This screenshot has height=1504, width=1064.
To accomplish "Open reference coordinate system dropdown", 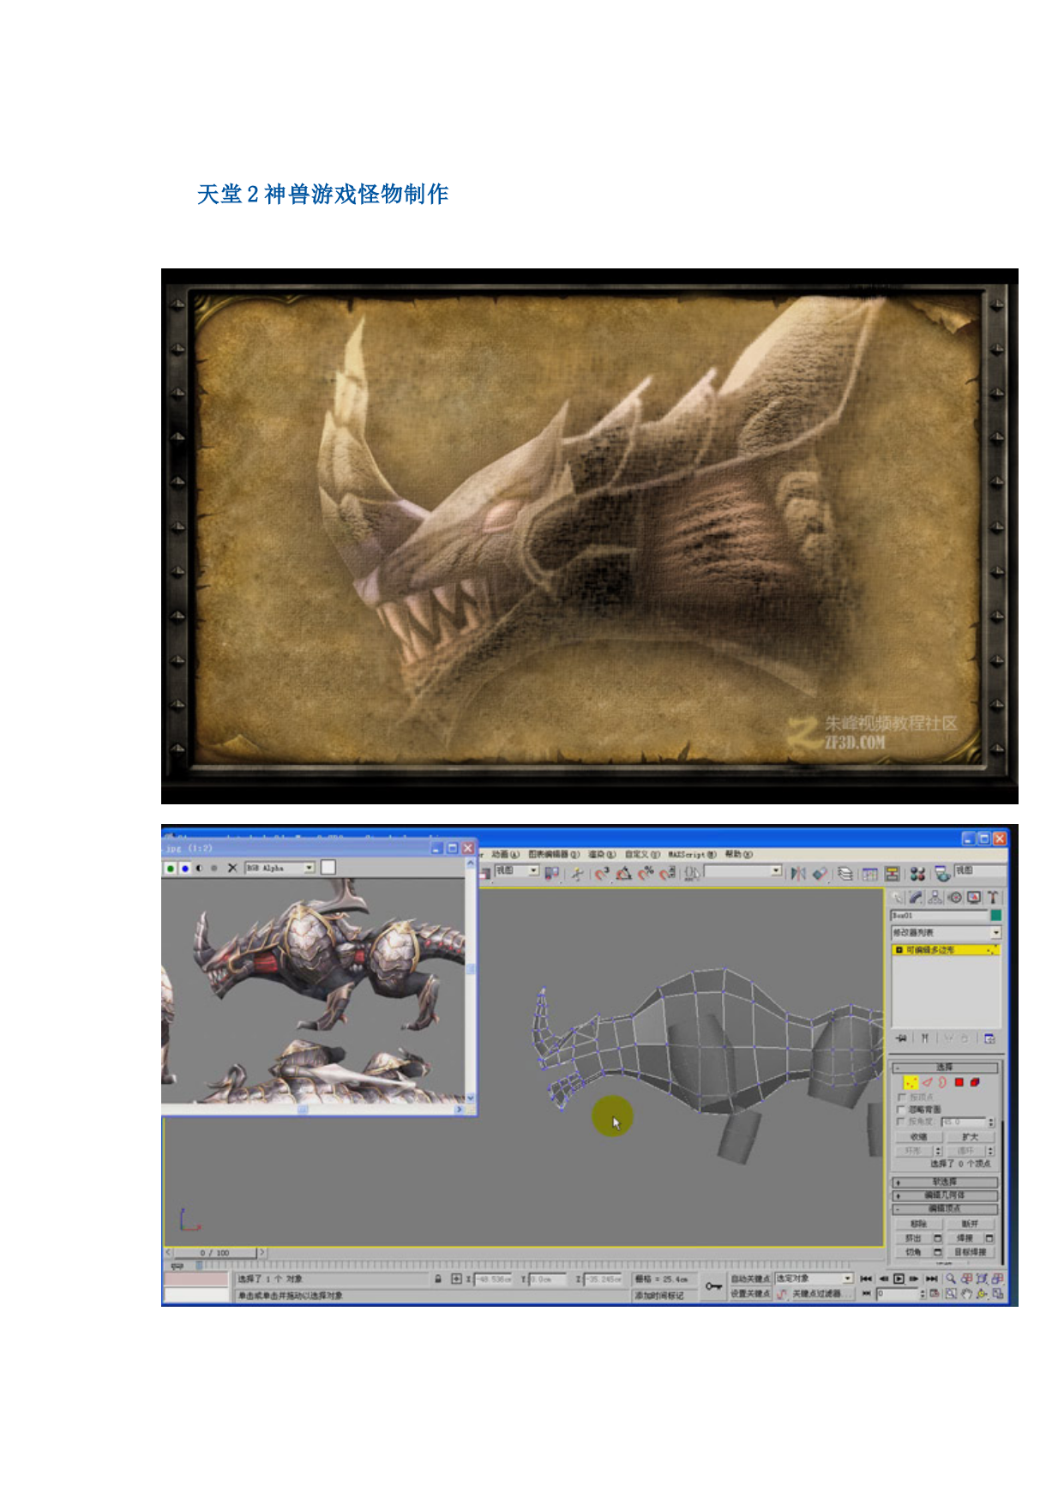I will (517, 870).
